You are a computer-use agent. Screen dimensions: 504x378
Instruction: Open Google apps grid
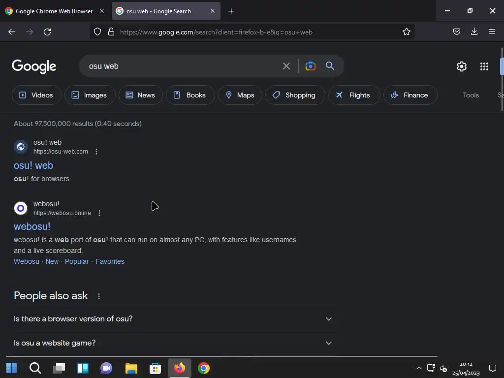[x=484, y=66]
